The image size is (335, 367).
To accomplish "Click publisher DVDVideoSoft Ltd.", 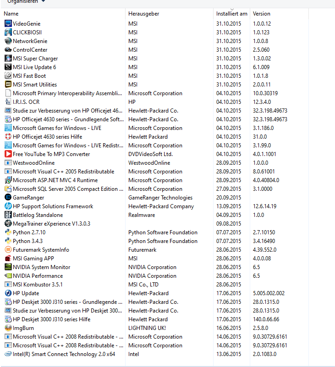I will tap(150, 154).
